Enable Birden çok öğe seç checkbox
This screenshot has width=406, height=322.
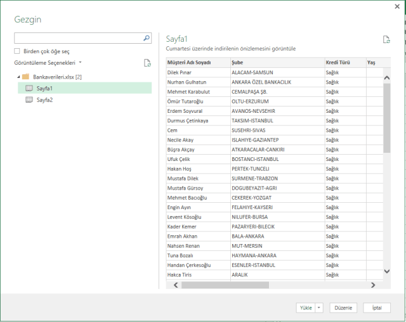point(17,51)
